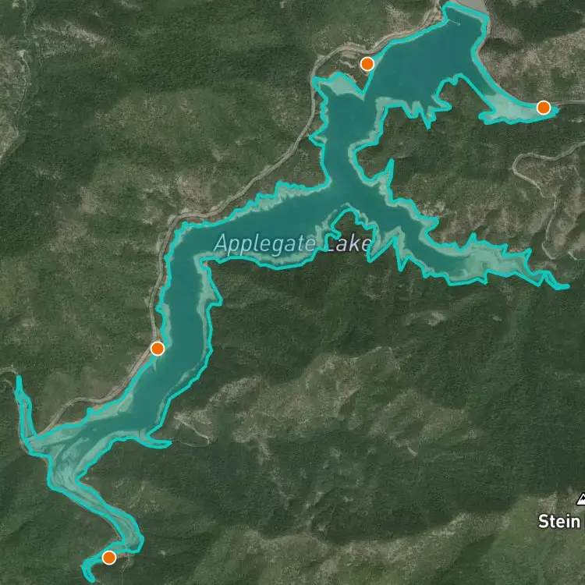Click the Applegate Lake label

click(x=292, y=243)
